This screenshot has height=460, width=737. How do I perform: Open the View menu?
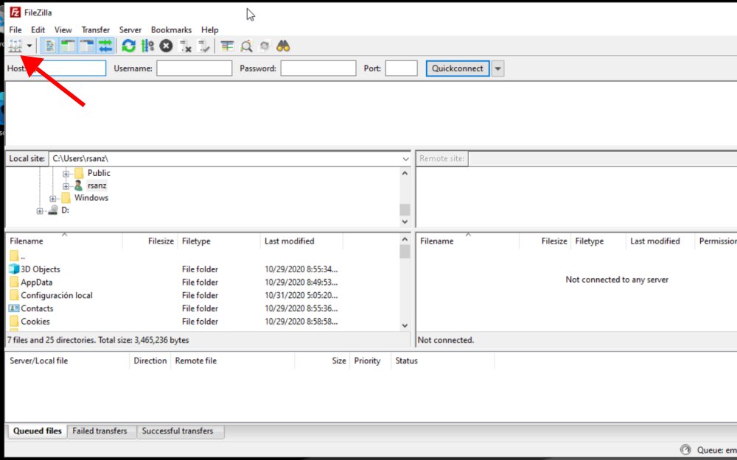[63, 29]
